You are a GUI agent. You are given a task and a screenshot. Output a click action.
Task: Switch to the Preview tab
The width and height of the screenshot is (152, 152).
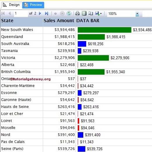tap(33, 5)
